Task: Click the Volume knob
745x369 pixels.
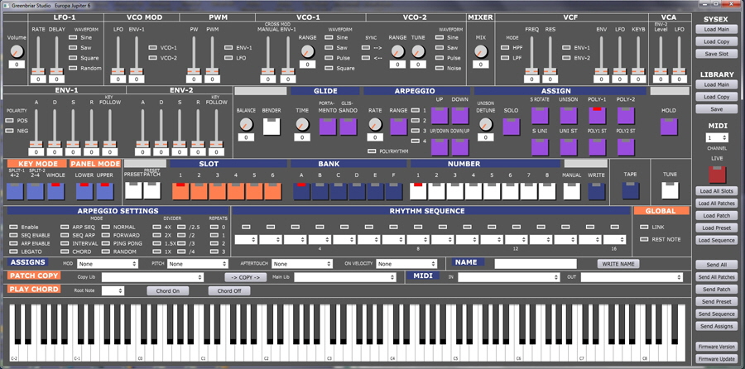Action: tap(17, 51)
